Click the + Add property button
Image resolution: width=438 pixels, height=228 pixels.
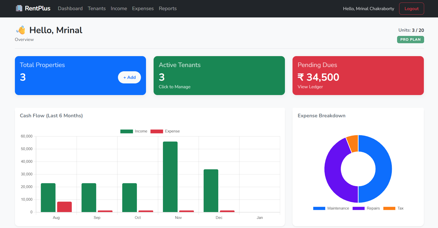tap(129, 77)
